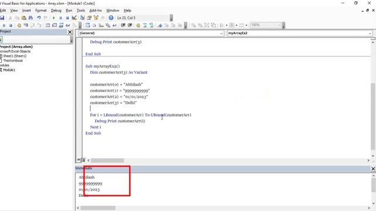
Task: Click the "Next i" code line
Action: click(95, 127)
